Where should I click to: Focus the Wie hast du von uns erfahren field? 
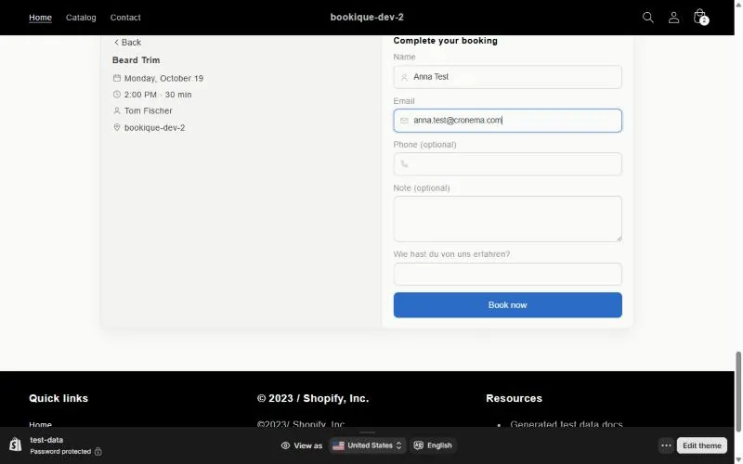coord(507,274)
